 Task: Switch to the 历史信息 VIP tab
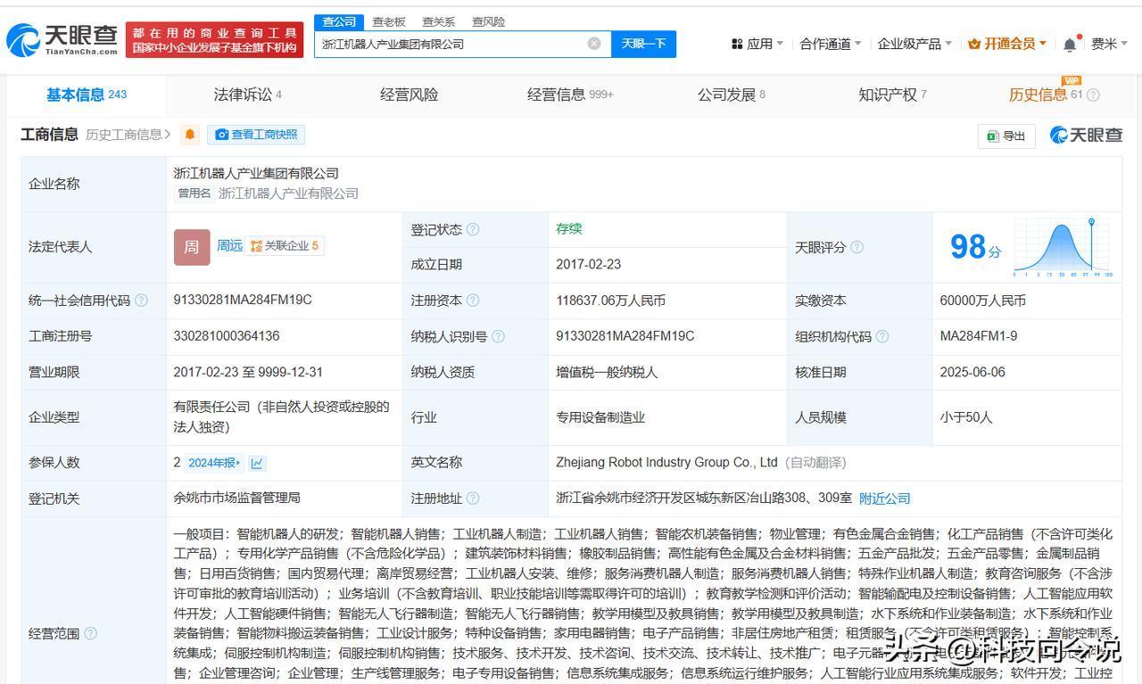1046,95
